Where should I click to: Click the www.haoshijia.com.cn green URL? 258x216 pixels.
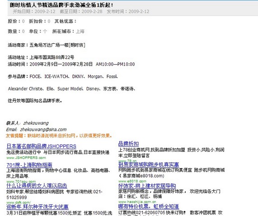(137, 202)
